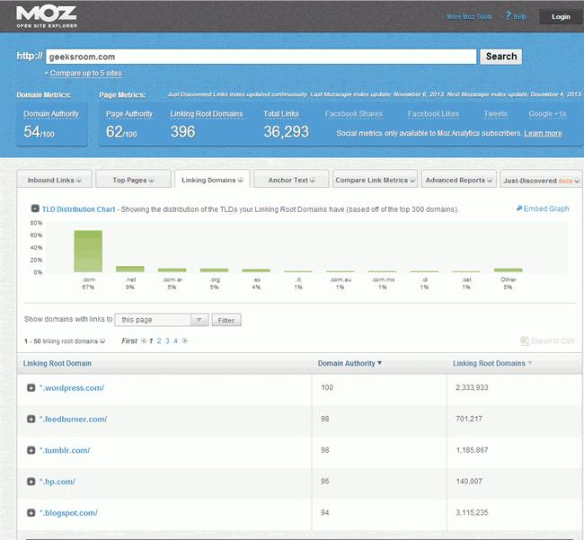The width and height of the screenshot is (584, 540).
Task: Click the Page Authority metric label
Action: 129,114
